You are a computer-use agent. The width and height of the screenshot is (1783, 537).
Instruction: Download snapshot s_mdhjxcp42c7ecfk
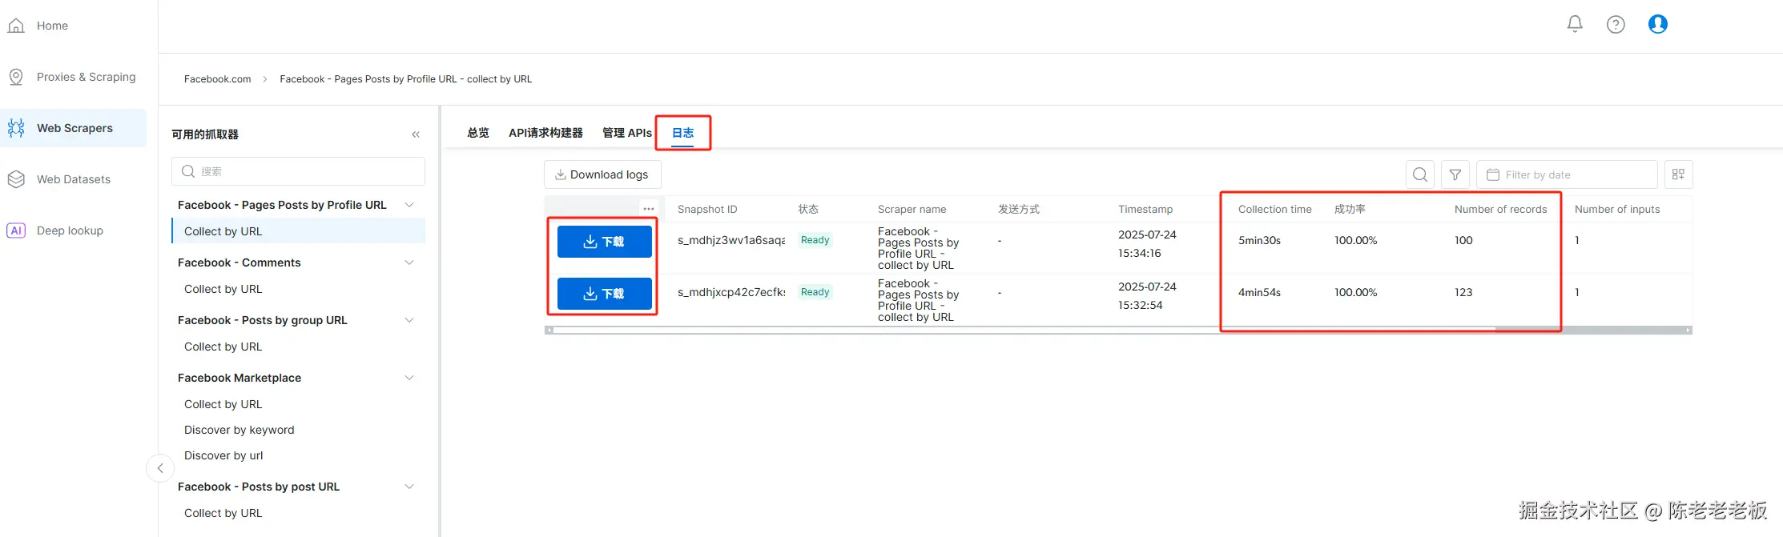(x=605, y=294)
